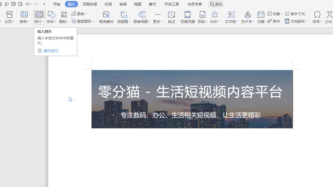Switch to the 开始 tab

click(57, 4)
